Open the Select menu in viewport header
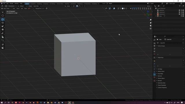This screenshot has width=185, height=104. 18,8
